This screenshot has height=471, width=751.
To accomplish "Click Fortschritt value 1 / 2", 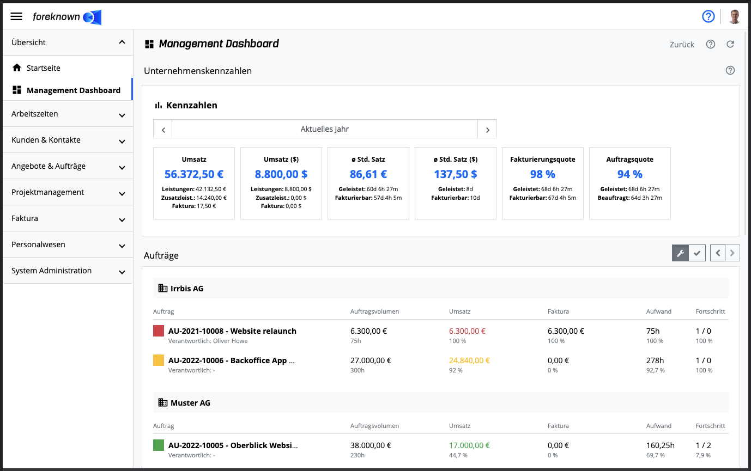I will (704, 445).
